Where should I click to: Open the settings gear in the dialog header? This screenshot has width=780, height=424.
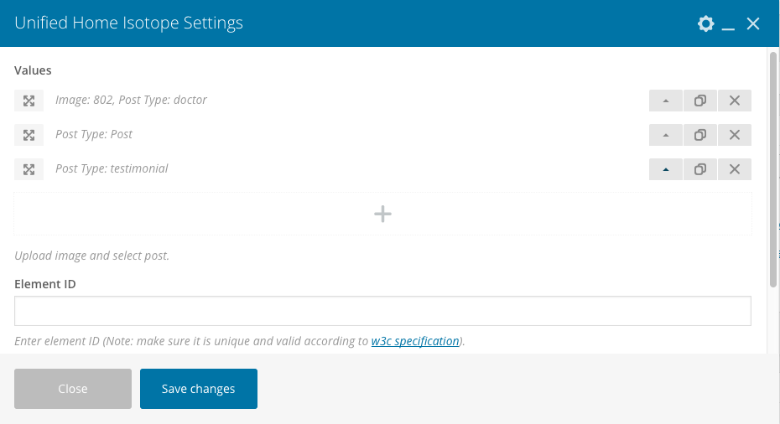coord(705,23)
